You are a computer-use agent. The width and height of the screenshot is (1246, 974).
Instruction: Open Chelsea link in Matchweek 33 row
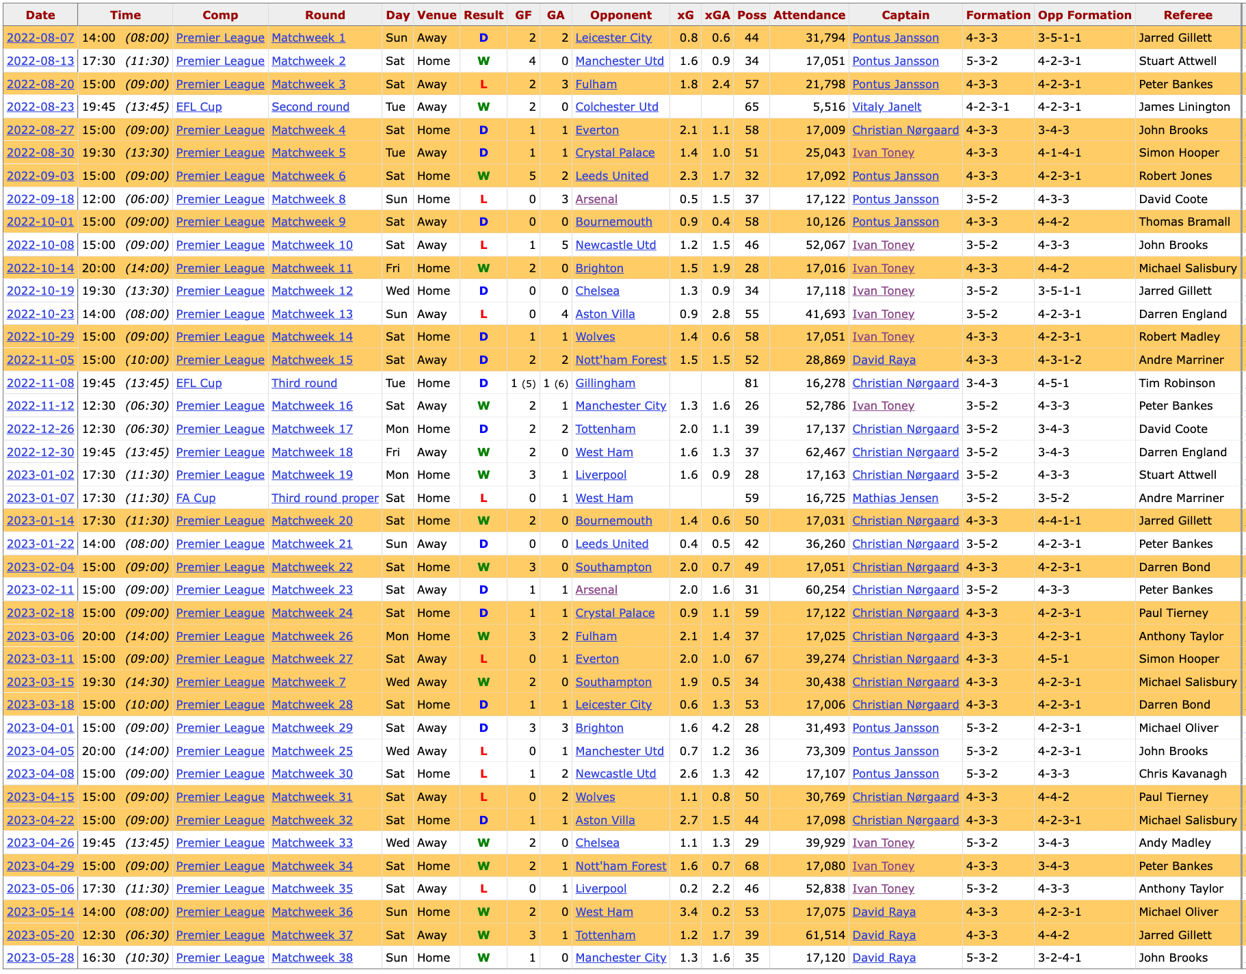(597, 843)
